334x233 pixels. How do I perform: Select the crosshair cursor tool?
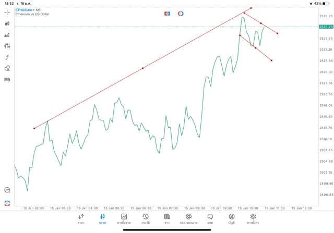7,12
